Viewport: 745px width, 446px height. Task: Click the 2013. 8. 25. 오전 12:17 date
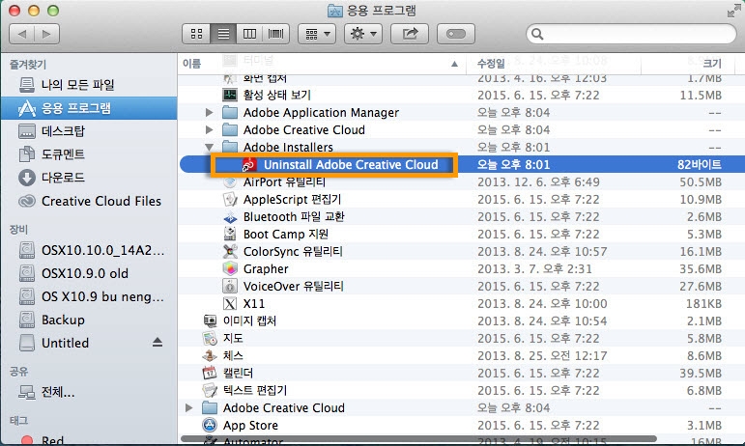click(542, 356)
